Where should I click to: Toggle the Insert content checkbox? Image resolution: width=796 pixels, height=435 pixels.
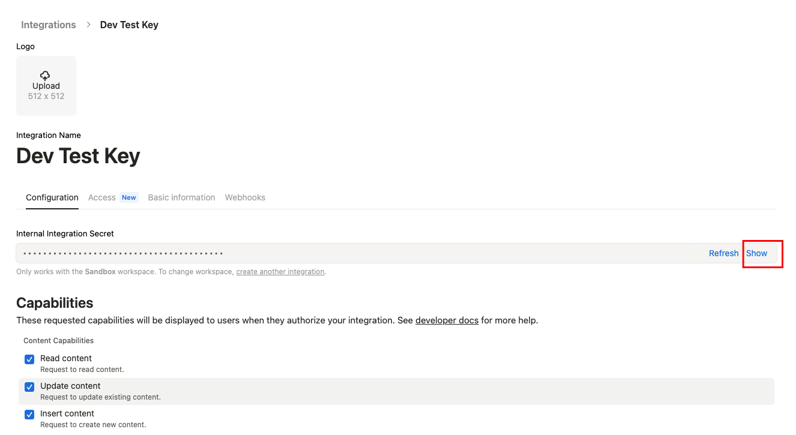[29, 414]
